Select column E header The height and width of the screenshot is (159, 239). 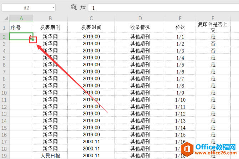180,18
